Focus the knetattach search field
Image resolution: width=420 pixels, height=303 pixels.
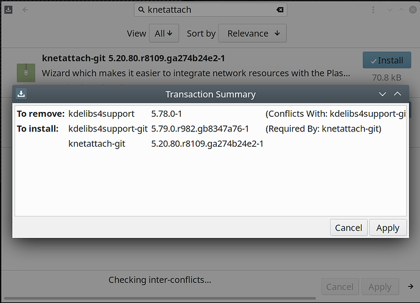coord(211,10)
